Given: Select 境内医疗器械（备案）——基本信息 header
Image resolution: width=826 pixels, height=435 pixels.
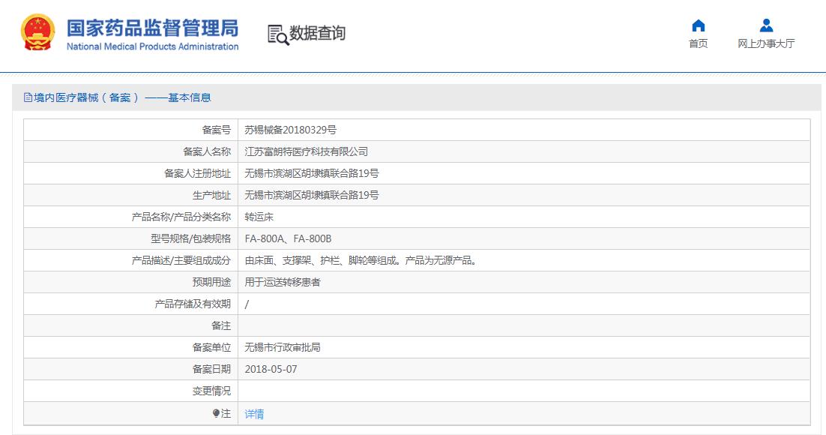Looking at the screenshot, I should pyautogui.click(x=122, y=97).
